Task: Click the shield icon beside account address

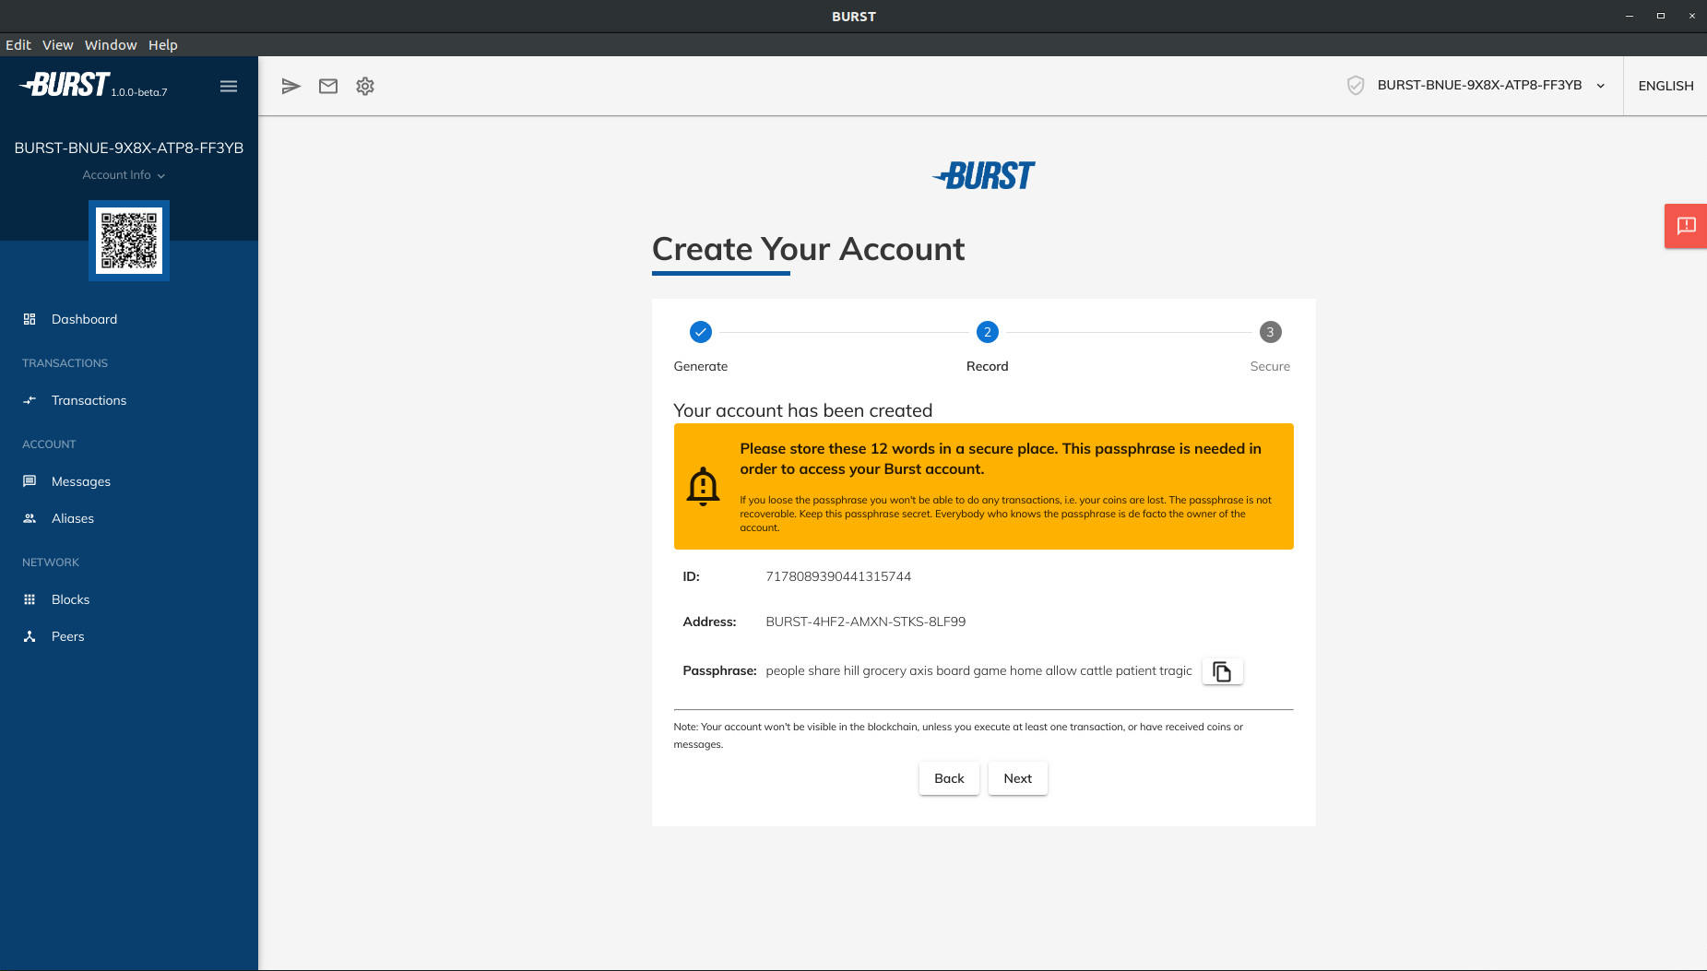Action: [x=1356, y=86]
